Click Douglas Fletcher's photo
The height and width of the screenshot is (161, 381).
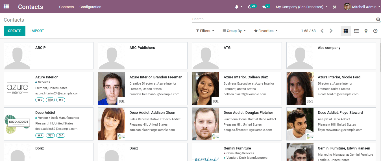[x=206, y=124]
